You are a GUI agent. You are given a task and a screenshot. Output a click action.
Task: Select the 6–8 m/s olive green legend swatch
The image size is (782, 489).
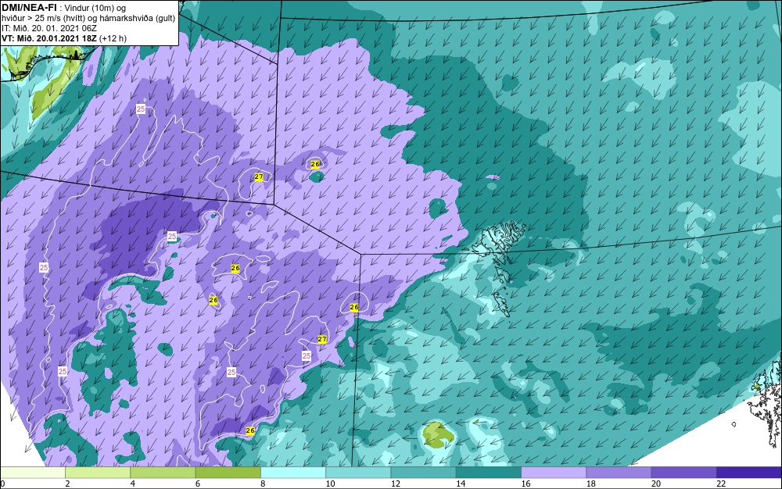[228, 472]
